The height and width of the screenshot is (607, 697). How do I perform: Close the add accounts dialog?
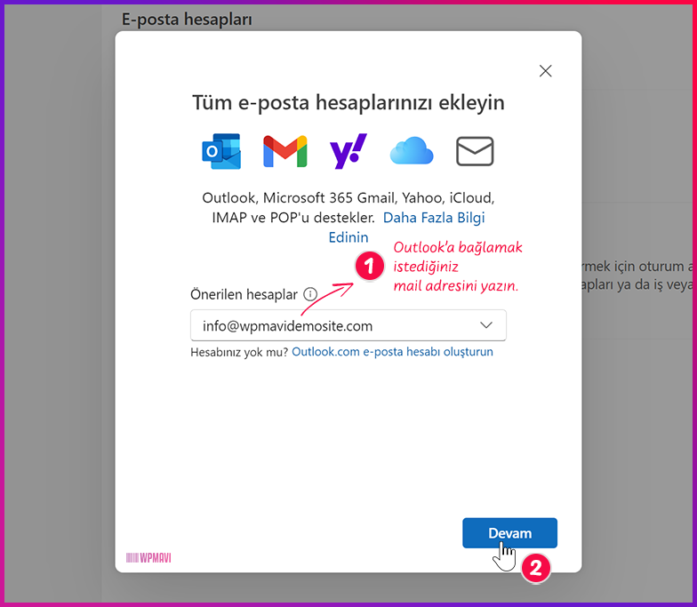(546, 71)
